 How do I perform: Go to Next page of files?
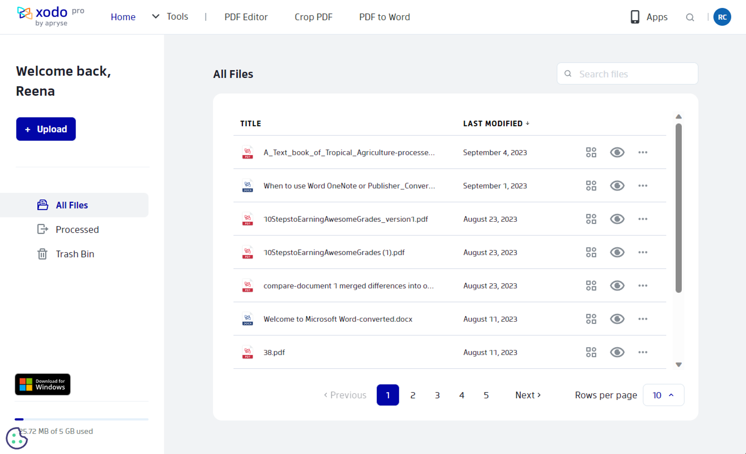(528, 395)
